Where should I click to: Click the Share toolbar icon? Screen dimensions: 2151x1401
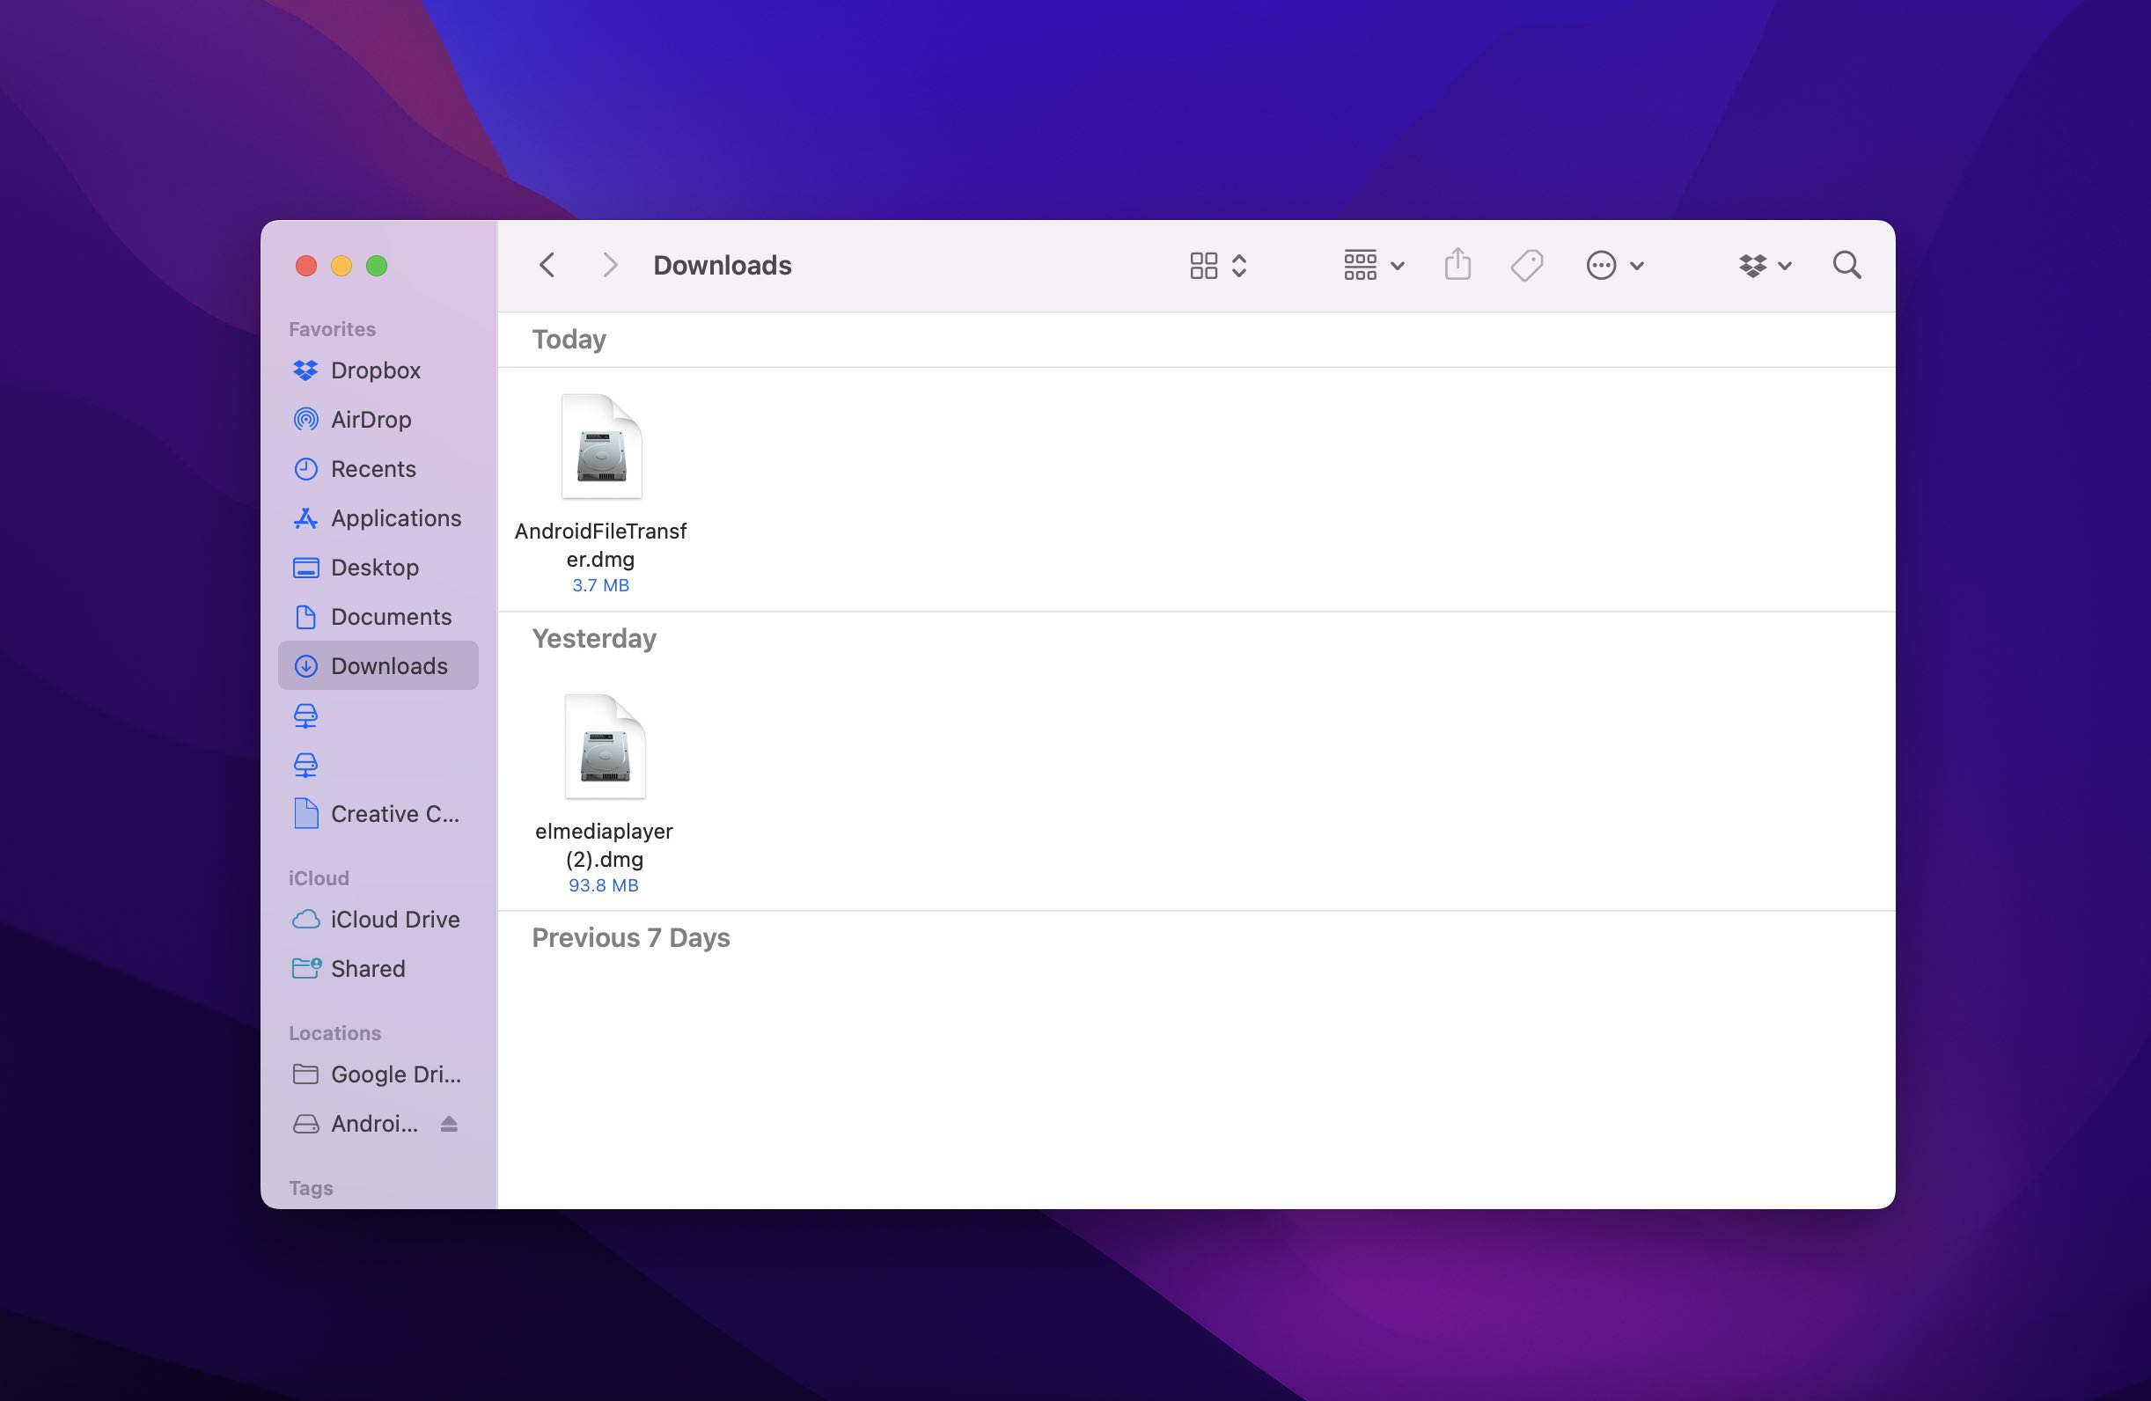pyautogui.click(x=1457, y=264)
